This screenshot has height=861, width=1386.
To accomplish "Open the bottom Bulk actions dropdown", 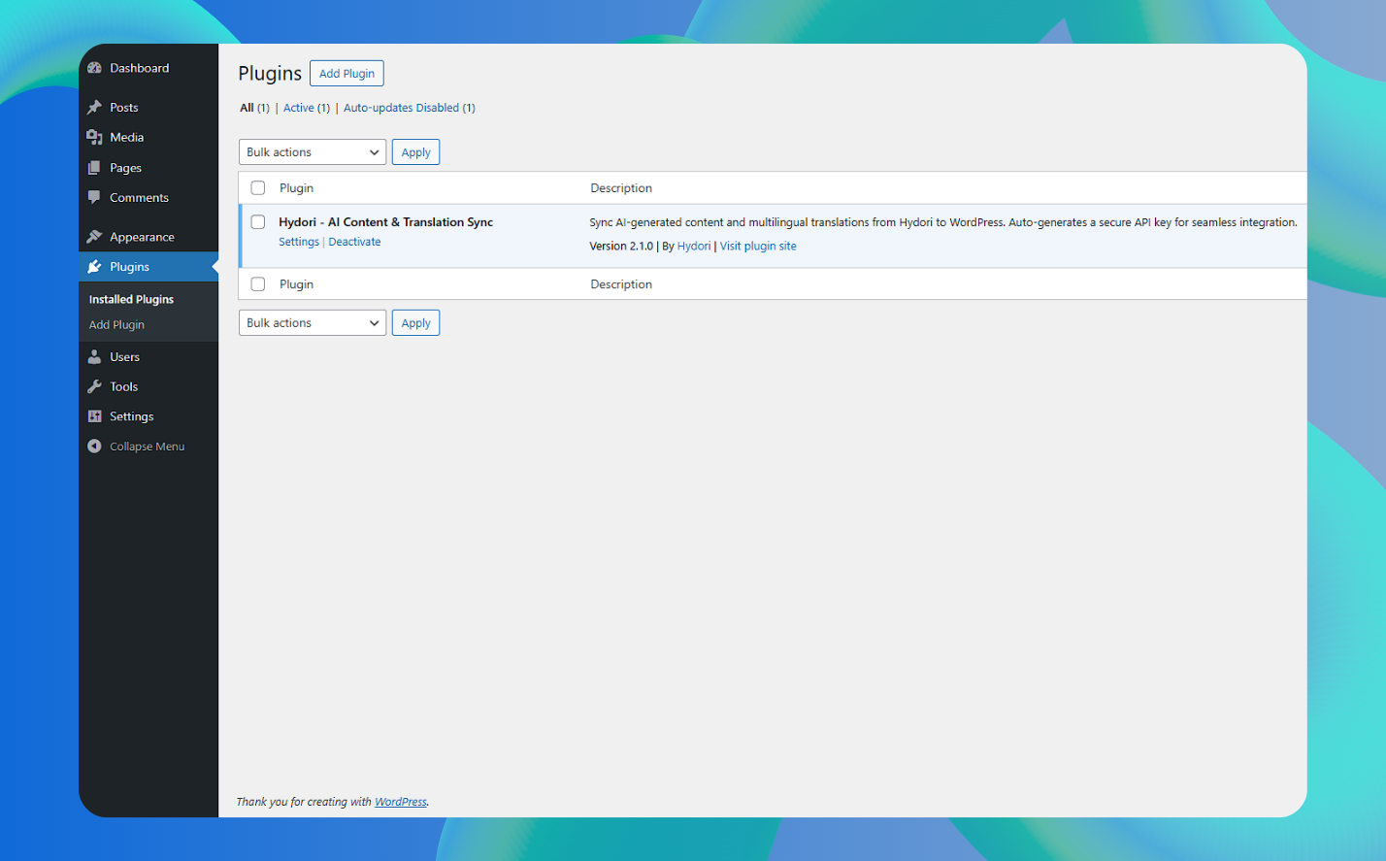I will 313,323.
